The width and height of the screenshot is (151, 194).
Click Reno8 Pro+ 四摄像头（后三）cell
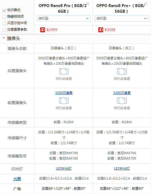[122, 48]
